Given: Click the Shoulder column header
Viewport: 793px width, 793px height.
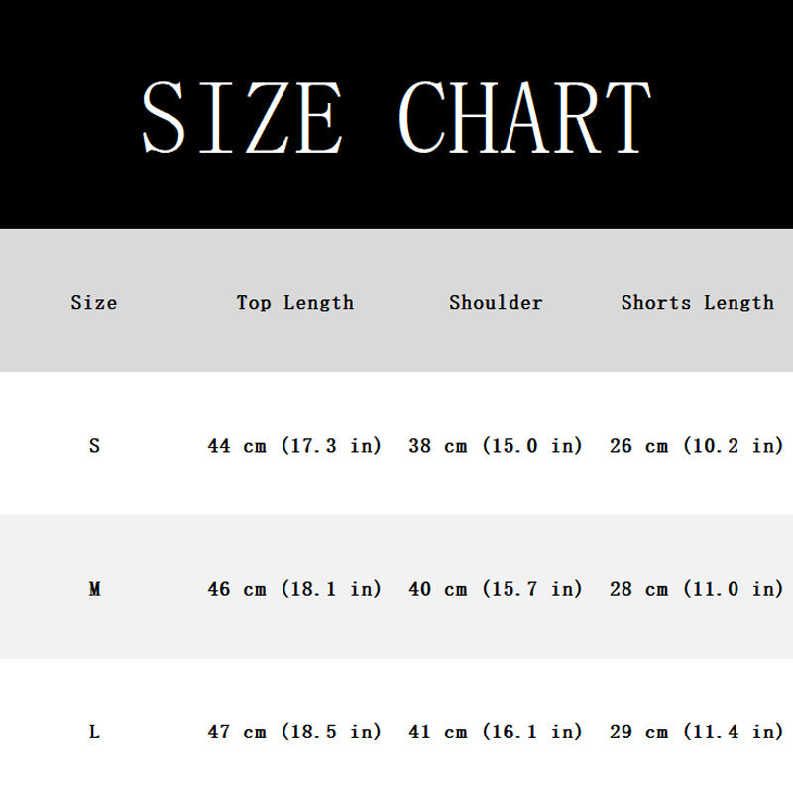Looking at the screenshot, I should tap(497, 303).
